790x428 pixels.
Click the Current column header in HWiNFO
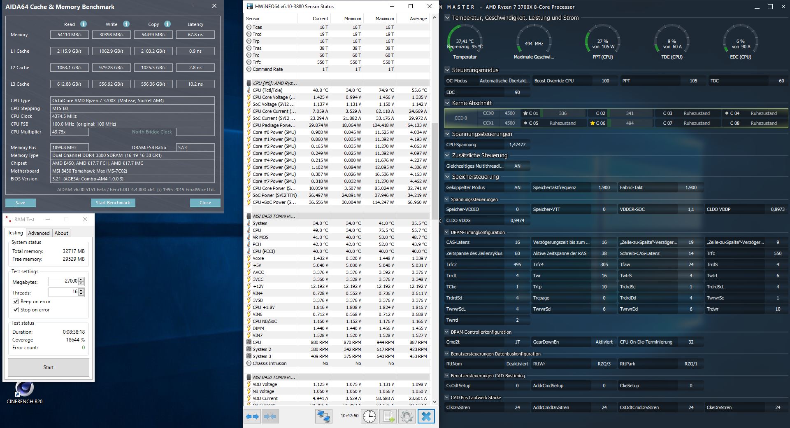tap(314, 19)
